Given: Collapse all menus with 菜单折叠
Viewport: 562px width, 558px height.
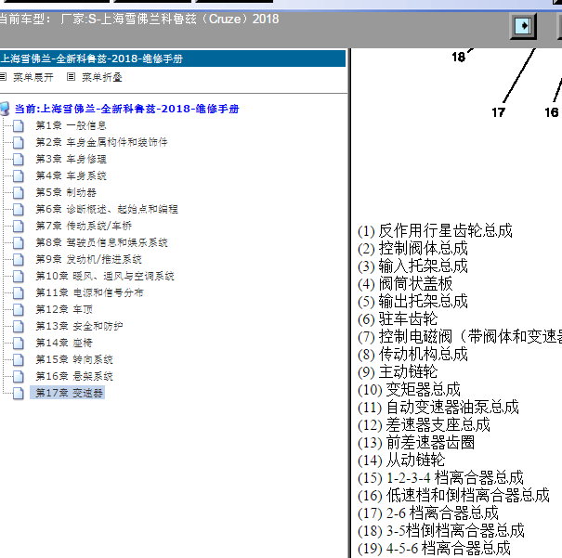Looking at the screenshot, I should point(102,77).
